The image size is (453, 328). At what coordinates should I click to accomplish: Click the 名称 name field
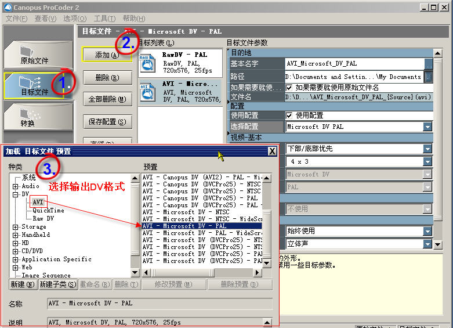pos(160,304)
